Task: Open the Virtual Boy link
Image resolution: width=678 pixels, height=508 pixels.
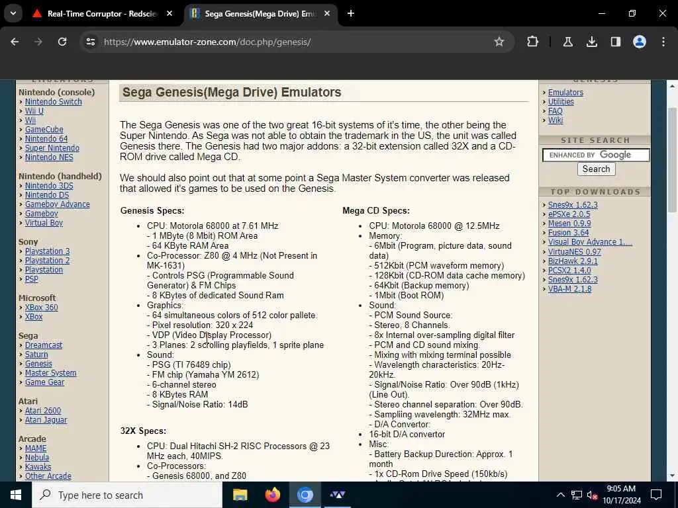Action: tap(44, 223)
